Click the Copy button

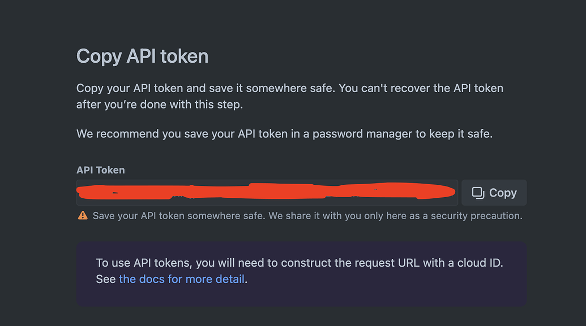pos(494,193)
